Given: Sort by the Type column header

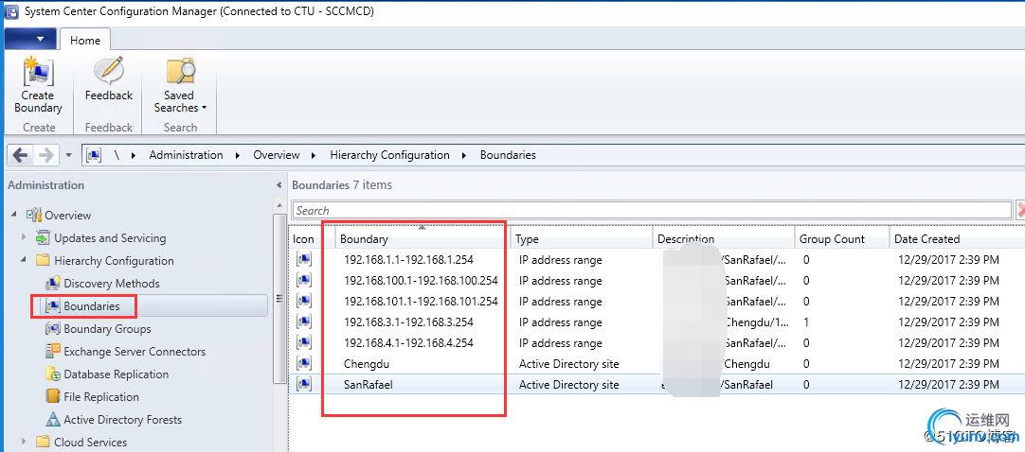Looking at the screenshot, I should [x=582, y=238].
